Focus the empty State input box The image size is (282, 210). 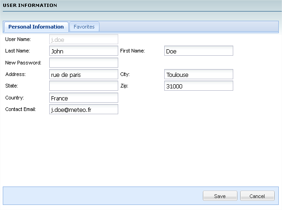click(x=84, y=86)
